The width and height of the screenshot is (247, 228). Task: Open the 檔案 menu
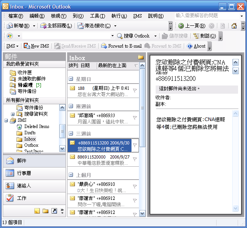[16, 16]
